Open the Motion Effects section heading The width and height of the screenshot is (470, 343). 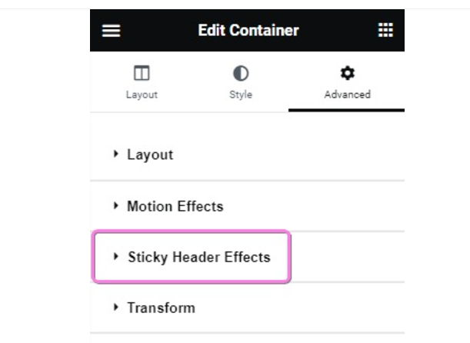point(175,206)
